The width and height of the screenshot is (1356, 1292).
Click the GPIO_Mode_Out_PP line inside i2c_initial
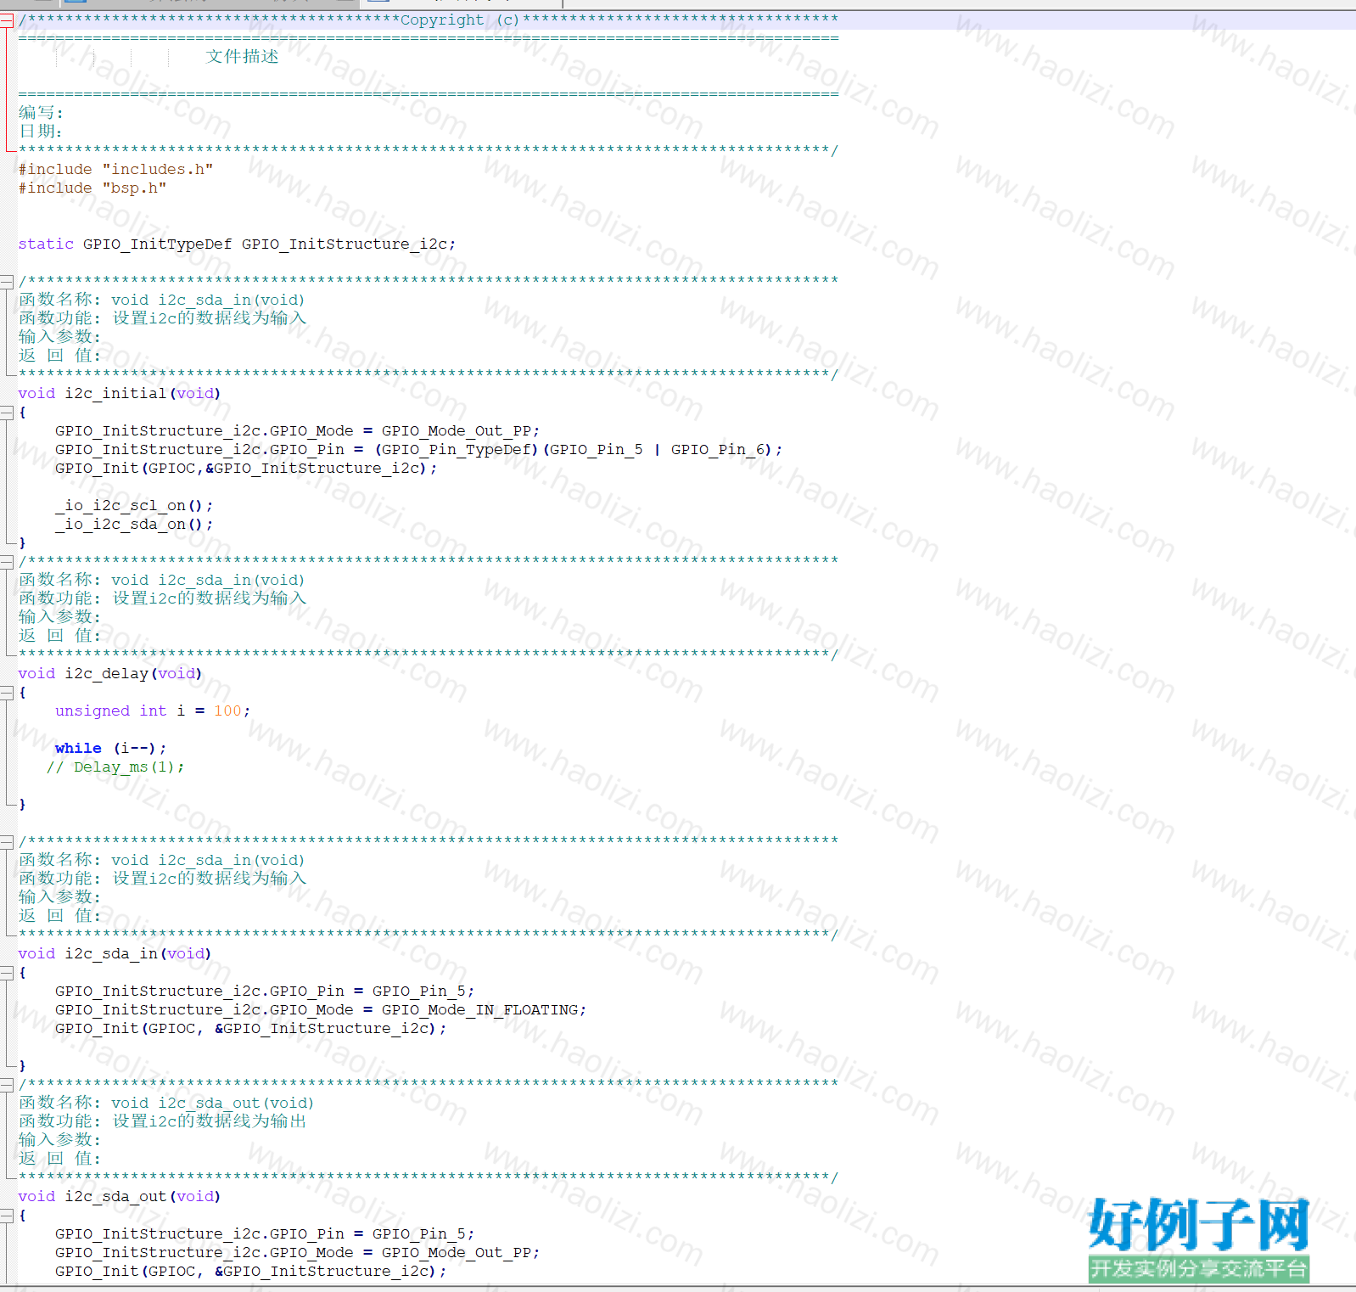pyautogui.click(x=297, y=430)
